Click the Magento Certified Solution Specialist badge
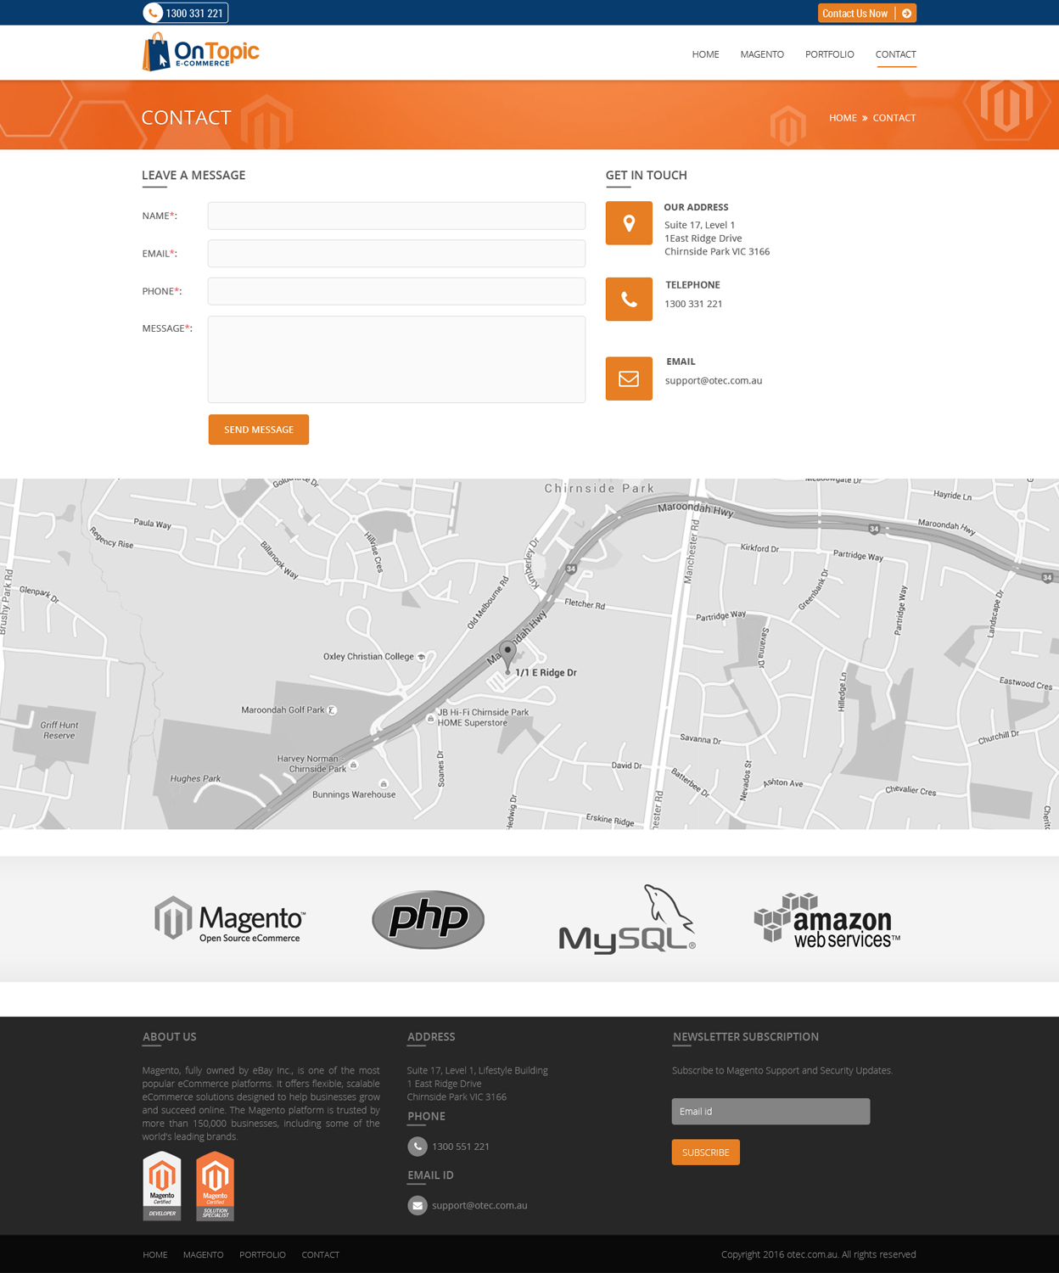Screen dimensions: 1059x1273 click(x=215, y=1186)
